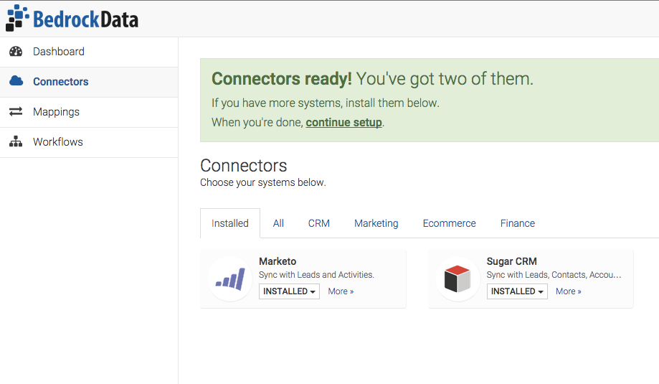Switch to the Finance tab

(x=517, y=223)
